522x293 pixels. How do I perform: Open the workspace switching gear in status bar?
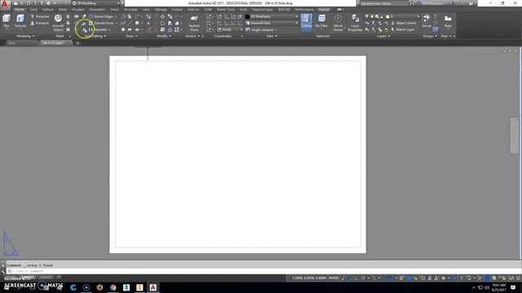[x=443, y=278]
